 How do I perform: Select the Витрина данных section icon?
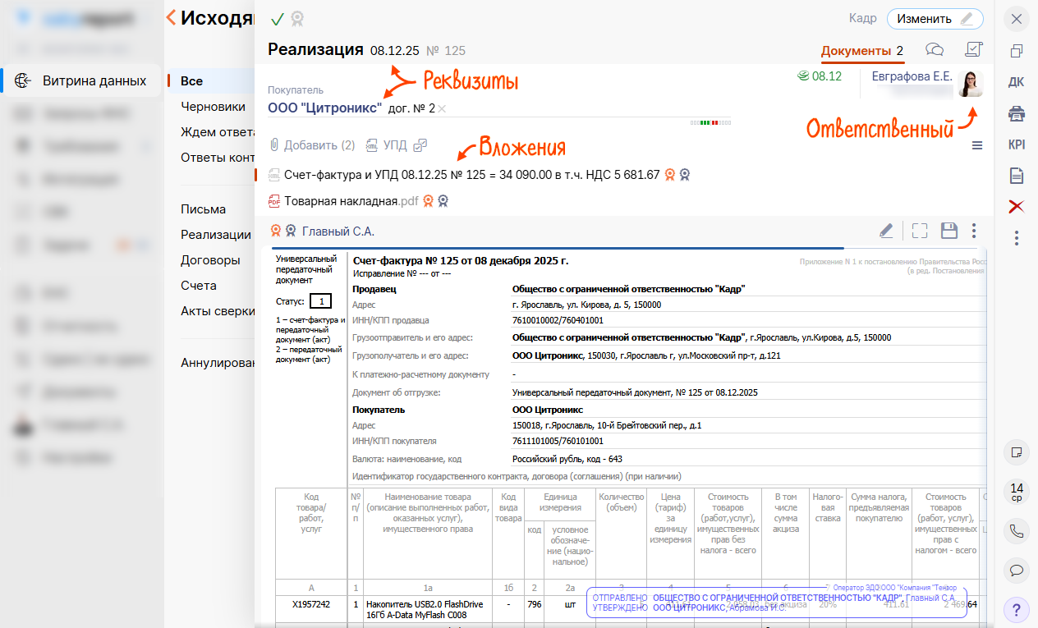(x=22, y=80)
